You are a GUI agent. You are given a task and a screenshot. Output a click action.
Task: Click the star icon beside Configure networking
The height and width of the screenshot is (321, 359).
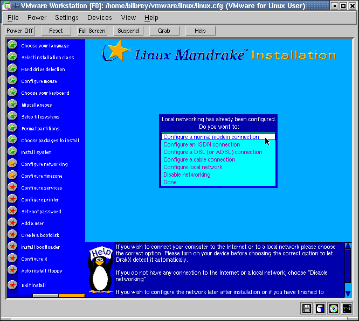point(12,164)
